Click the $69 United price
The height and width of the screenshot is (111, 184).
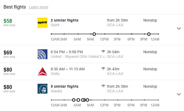tap(8, 52)
